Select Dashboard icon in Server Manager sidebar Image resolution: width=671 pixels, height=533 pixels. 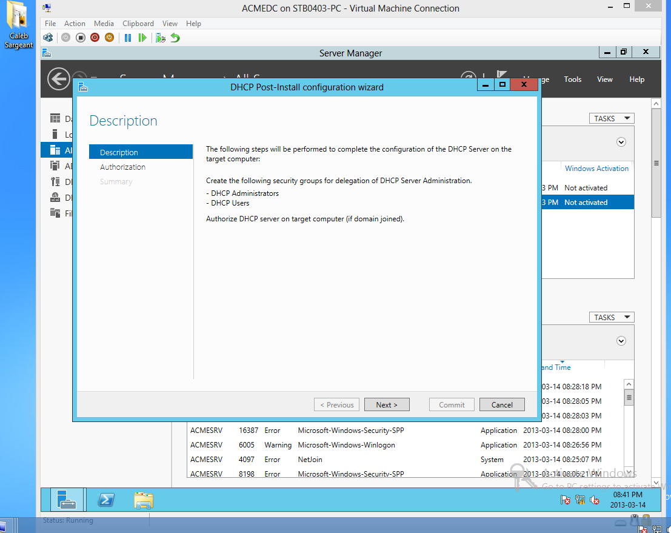tap(55, 118)
